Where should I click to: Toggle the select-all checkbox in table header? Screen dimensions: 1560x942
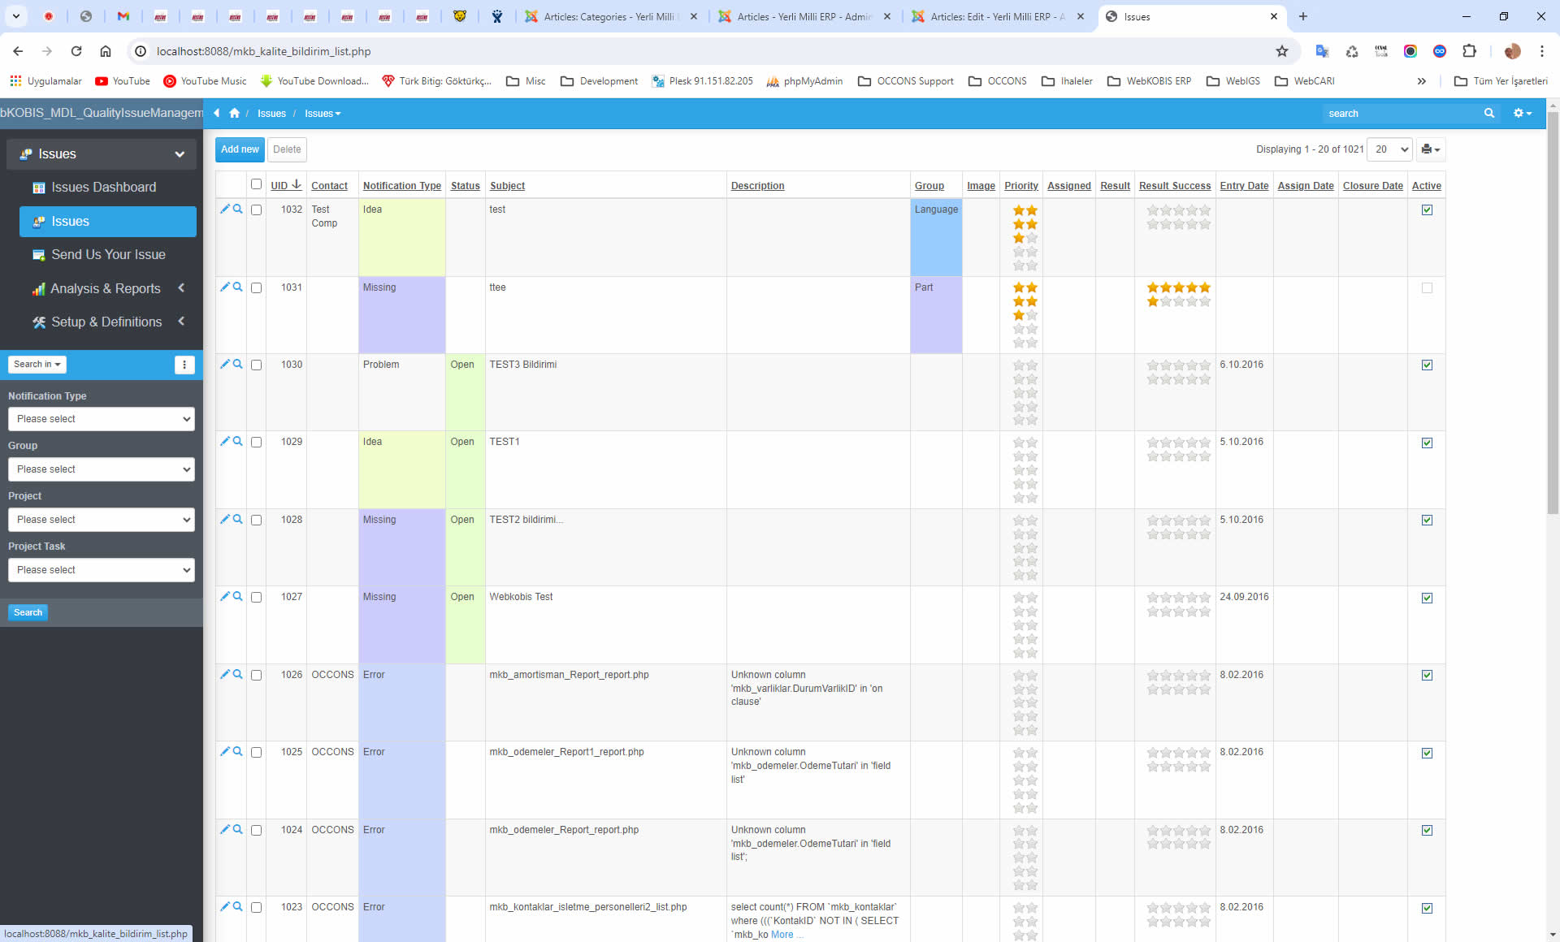point(257,184)
